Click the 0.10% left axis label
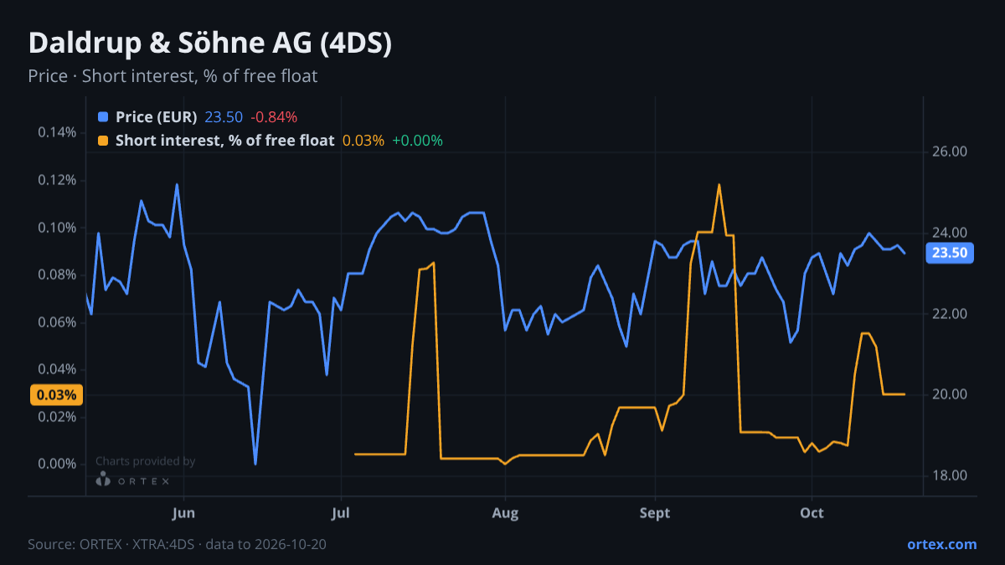The image size is (1005, 565). pos(57,228)
